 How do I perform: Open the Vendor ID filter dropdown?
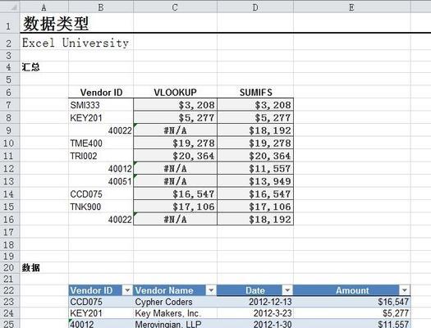(127, 290)
